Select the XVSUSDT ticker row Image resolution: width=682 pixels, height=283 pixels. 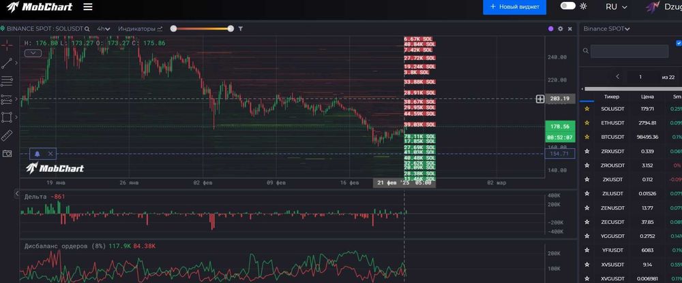631,265
